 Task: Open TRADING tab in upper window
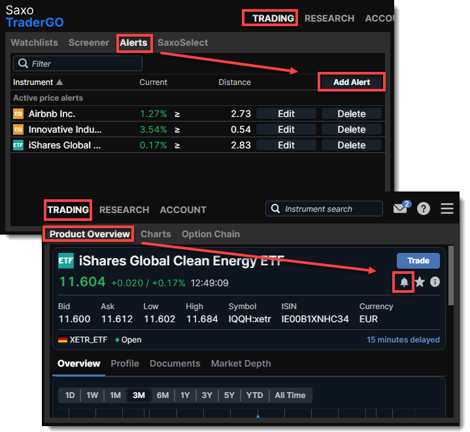[273, 18]
